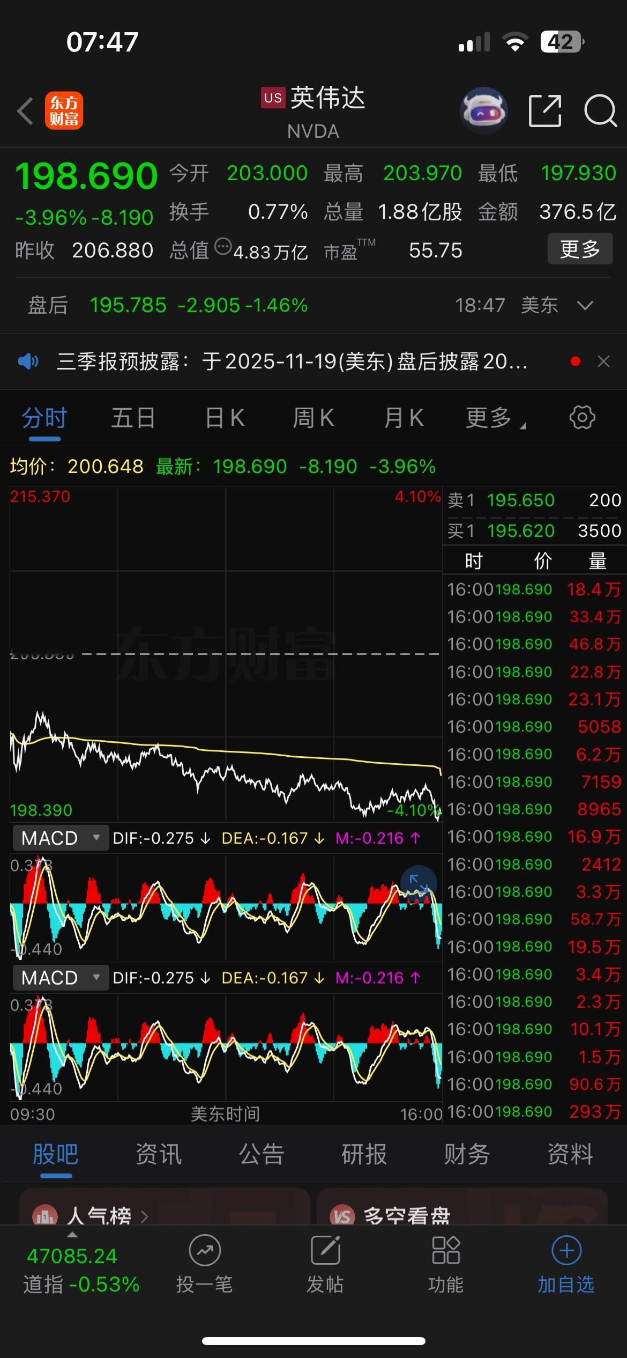
Task: Tap the 多空看盘 VS icon
Action: [x=342, y=1215]
